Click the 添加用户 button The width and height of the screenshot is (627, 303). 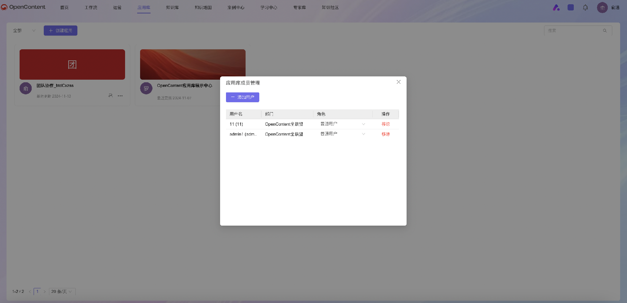pos(242,97)
